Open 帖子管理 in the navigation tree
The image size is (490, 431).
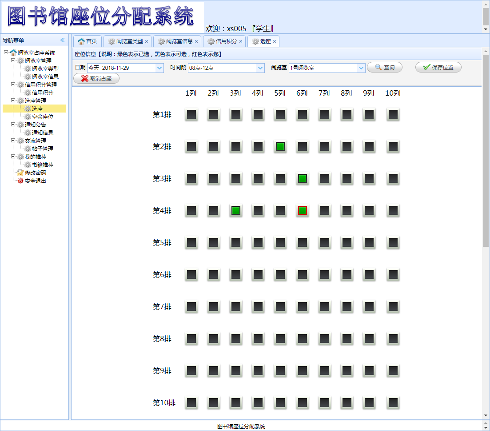43,149
